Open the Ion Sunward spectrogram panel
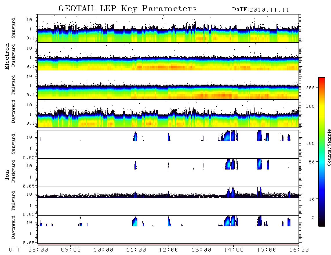The height and width of the screenshot is (255, 331). tap(168, 144)
